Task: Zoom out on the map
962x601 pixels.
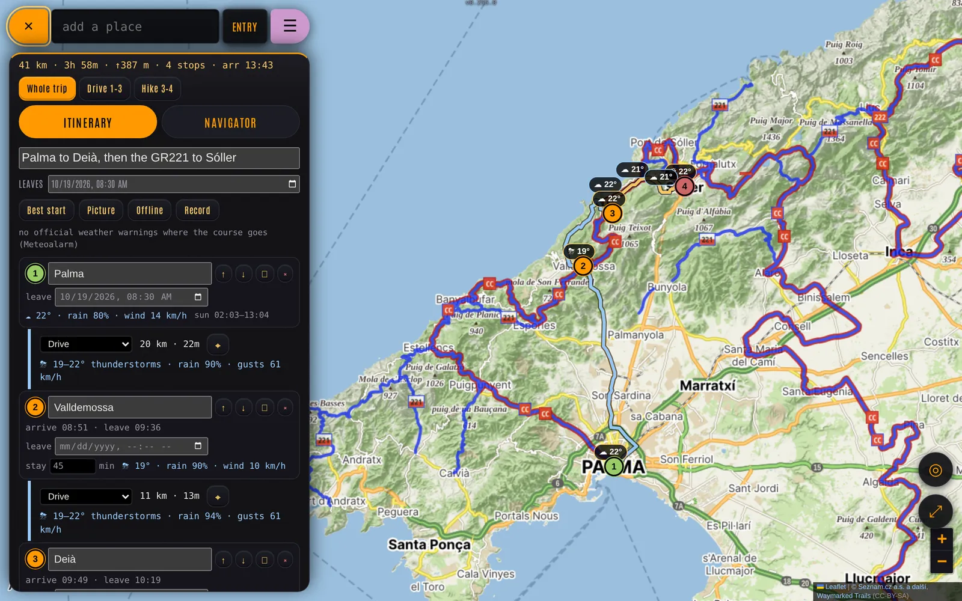Action: pyautogui.click(x=942, y=561)
